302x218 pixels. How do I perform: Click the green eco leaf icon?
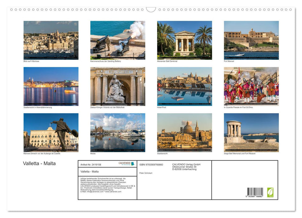coord(270,192)
